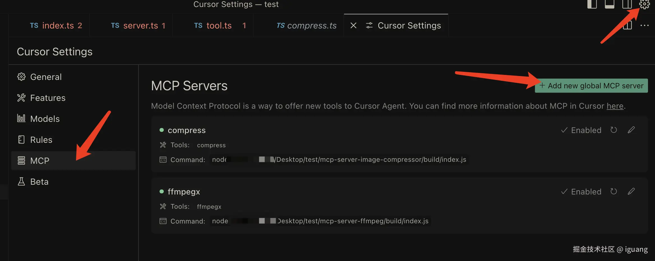Viewport: 655px width, 261px height.
Task: Click the Features tools icon in sidebar
Action: tap(21, 98)
